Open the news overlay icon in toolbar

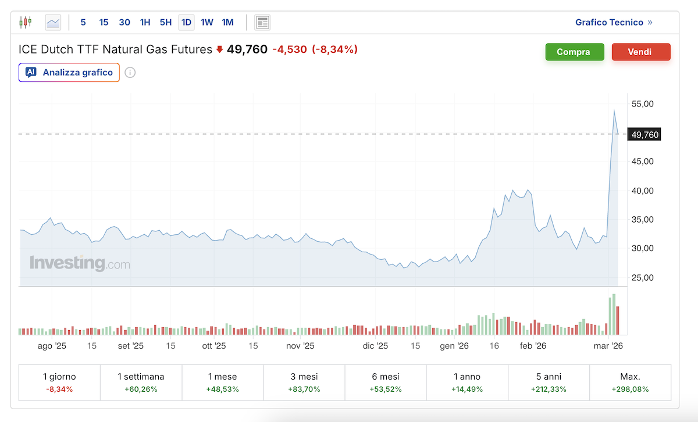pos(262,23)
